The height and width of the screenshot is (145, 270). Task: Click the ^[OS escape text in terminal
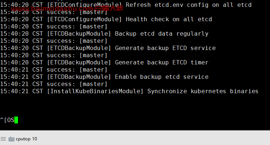pos(7,120)
